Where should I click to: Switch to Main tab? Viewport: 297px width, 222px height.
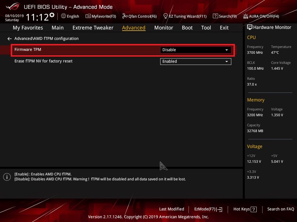(x=58, y=28)
